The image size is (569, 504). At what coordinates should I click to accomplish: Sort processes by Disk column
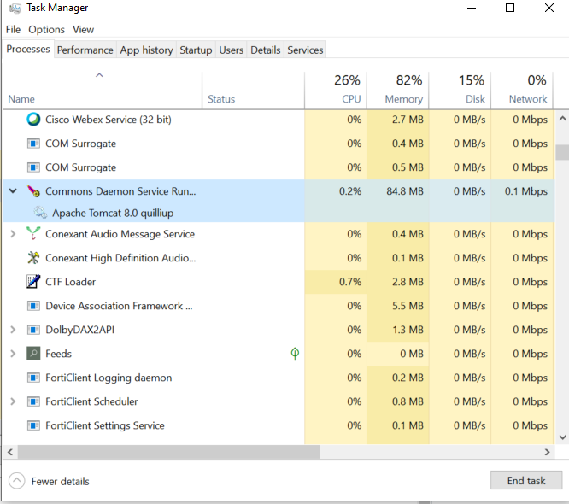(460, 91)
